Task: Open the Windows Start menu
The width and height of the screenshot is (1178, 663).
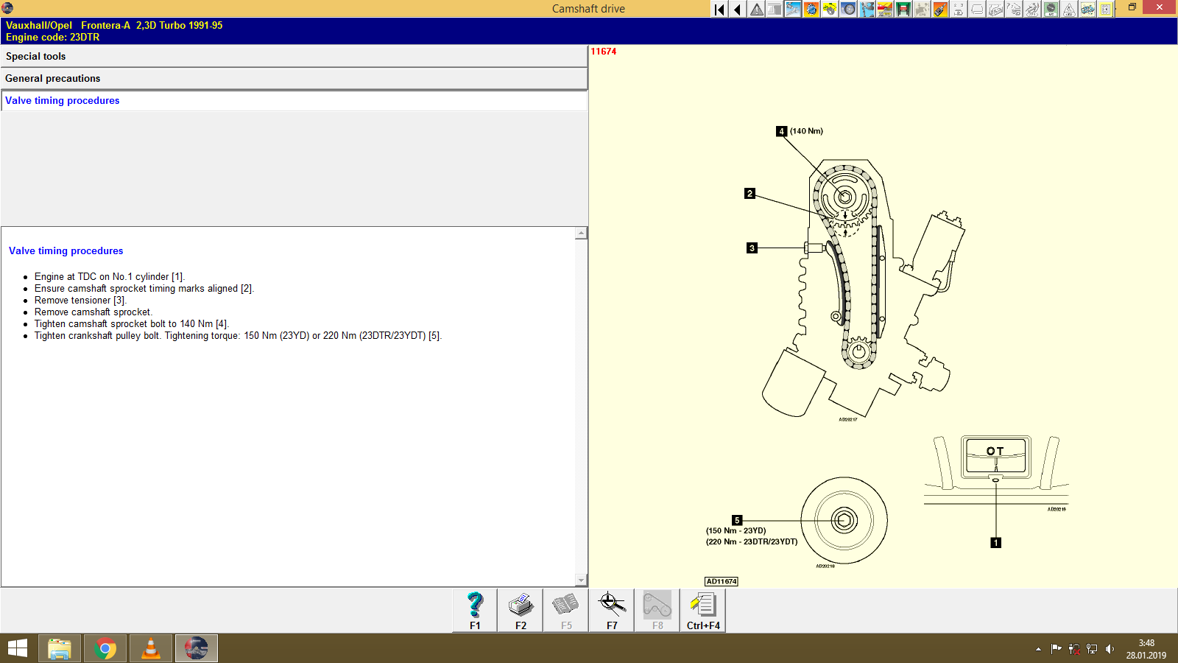Action: pyautogui.click(x=15, y=648)
